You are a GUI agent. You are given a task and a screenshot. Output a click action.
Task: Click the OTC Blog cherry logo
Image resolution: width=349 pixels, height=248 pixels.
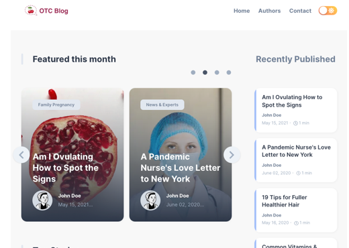point(31,11)
